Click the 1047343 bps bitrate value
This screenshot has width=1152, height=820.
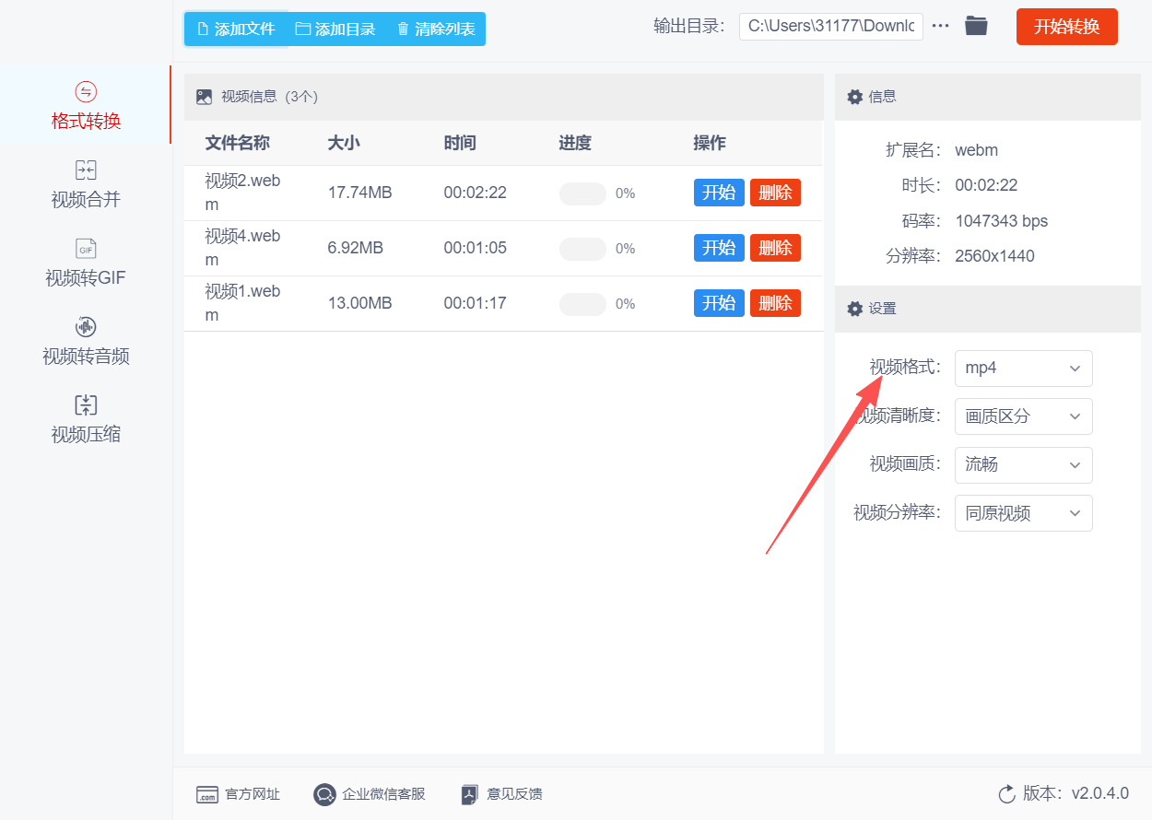point(1001,221)
